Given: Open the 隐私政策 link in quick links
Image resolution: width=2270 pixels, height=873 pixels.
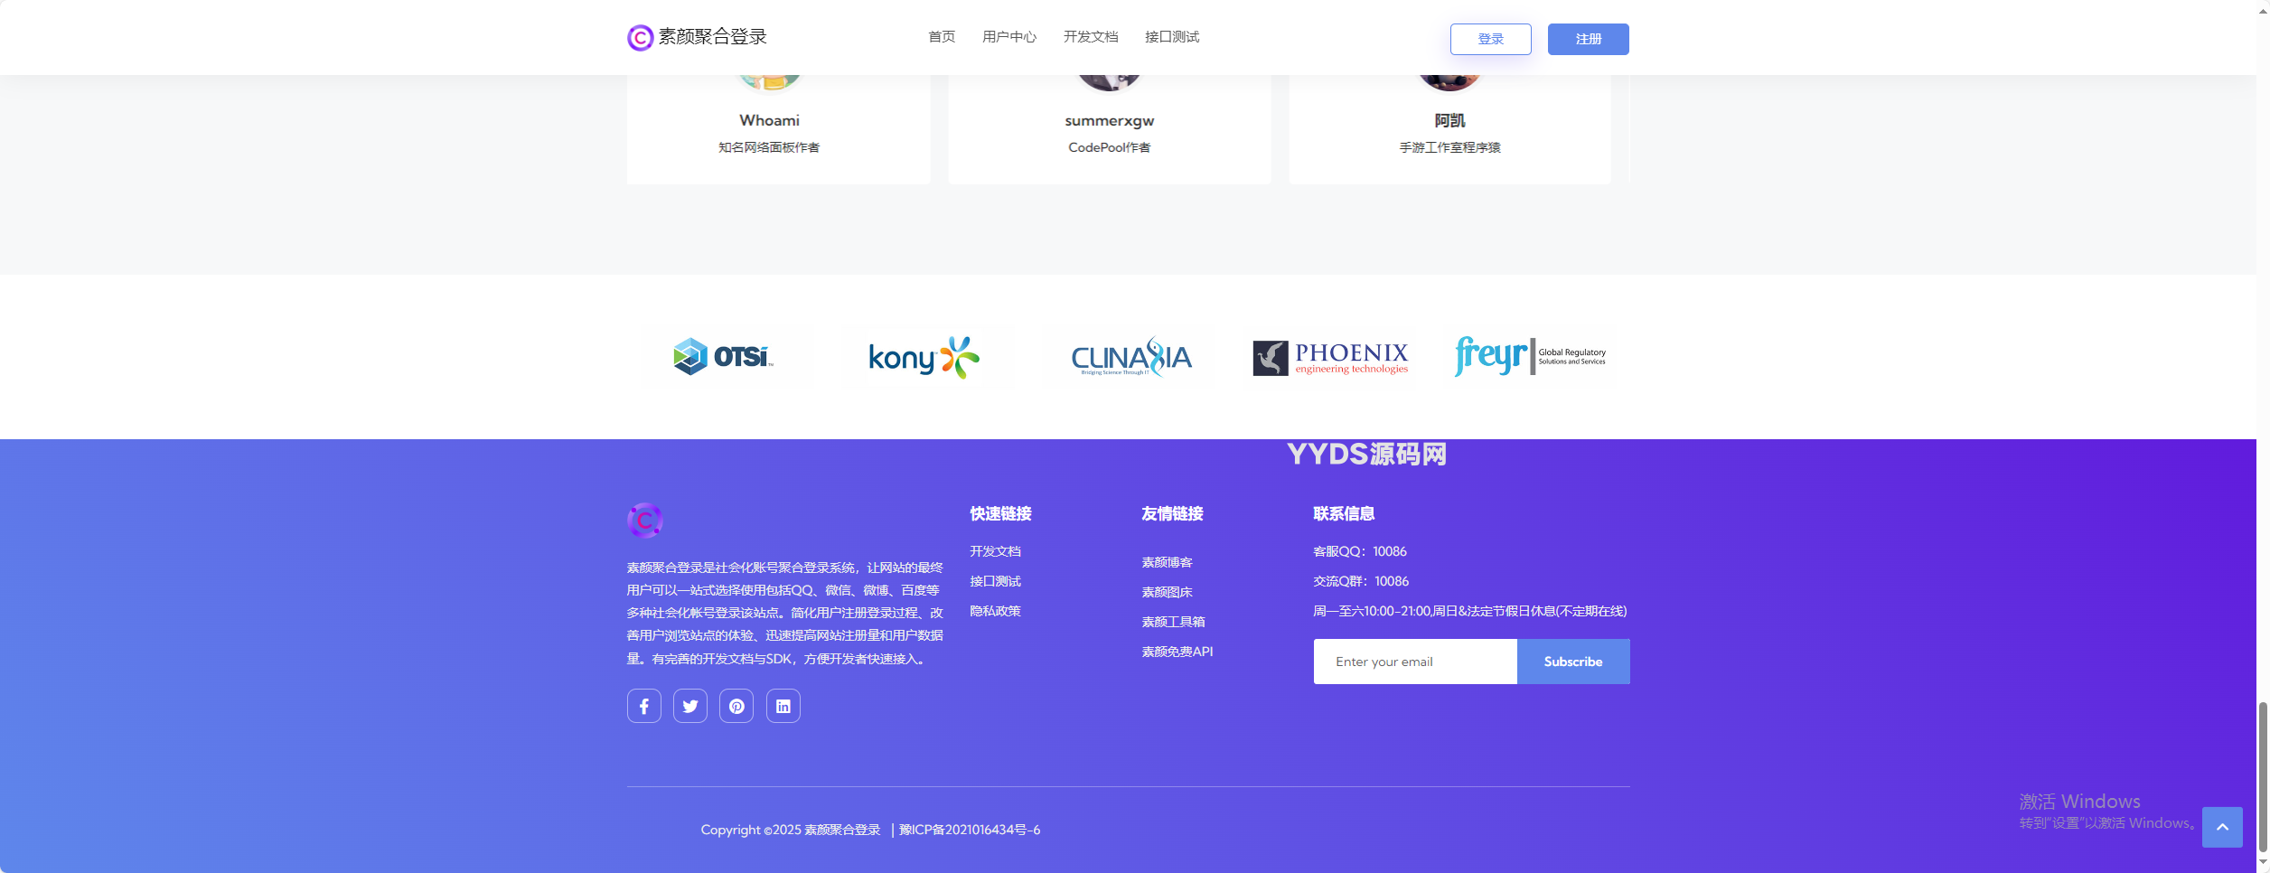Looking at the screenshot, I should 996,612.
